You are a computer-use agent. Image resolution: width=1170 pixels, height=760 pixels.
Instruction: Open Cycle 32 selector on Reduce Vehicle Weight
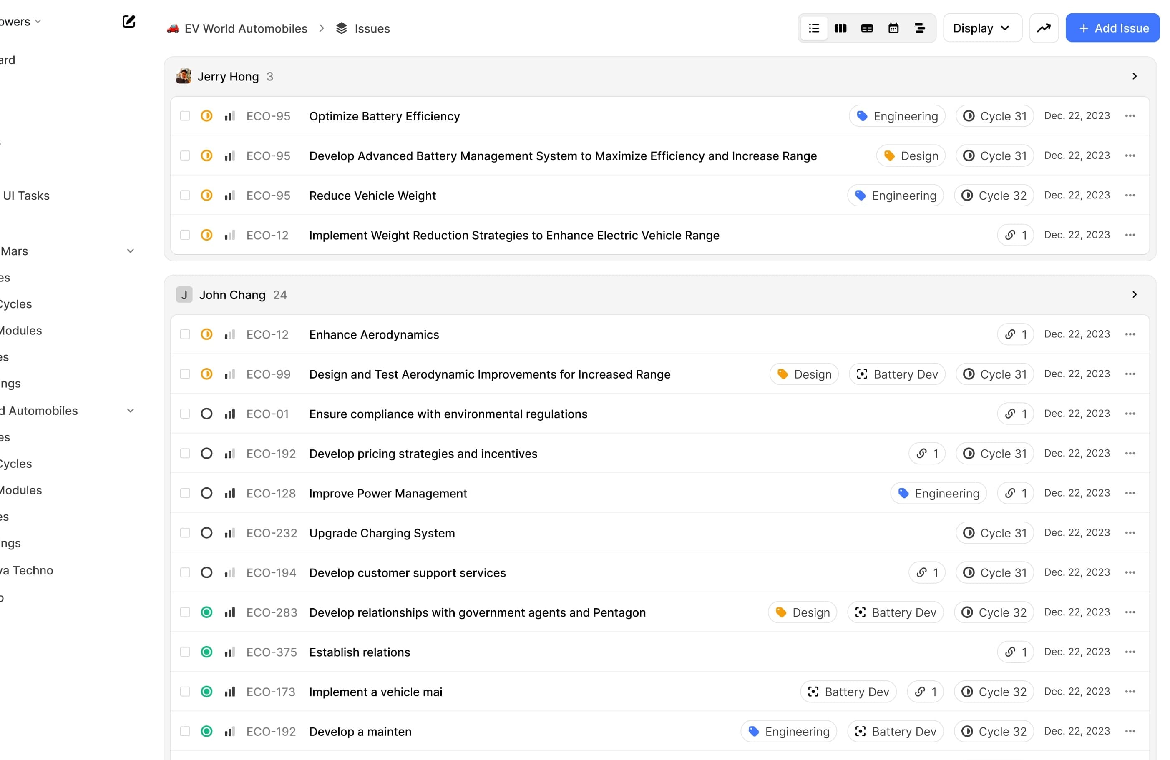click(994, 196)
